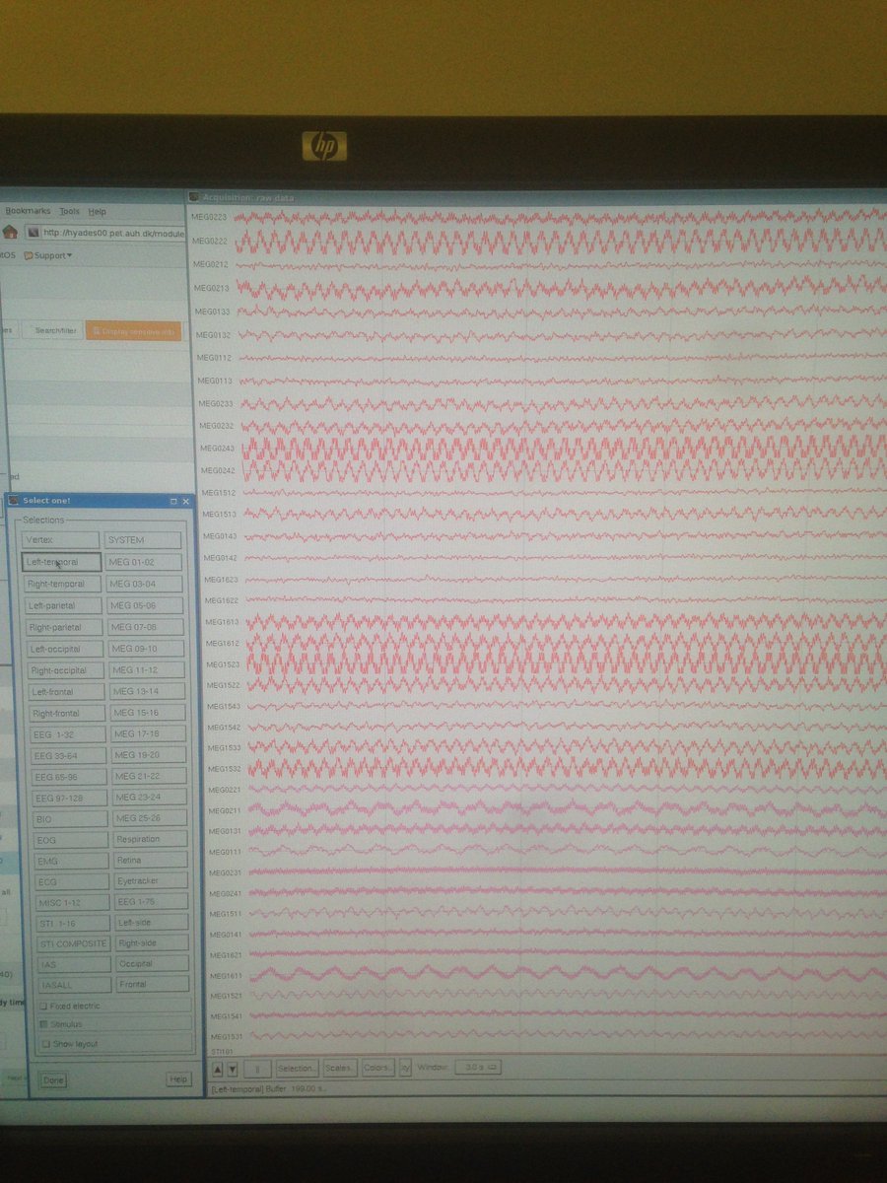Select the Right-frontal selection

point(67,713)
